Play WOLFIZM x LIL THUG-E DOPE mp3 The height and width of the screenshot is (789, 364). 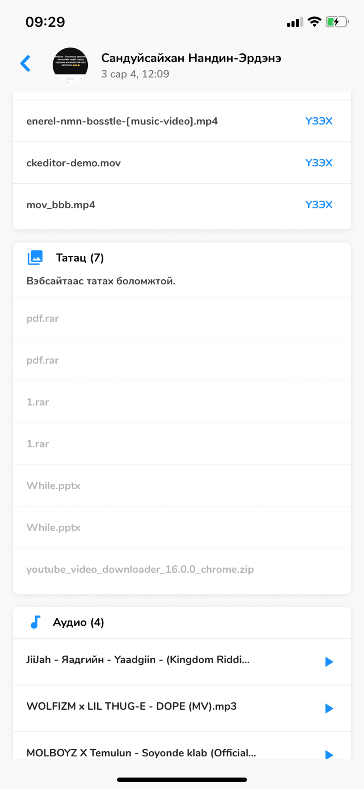(329, 708)
